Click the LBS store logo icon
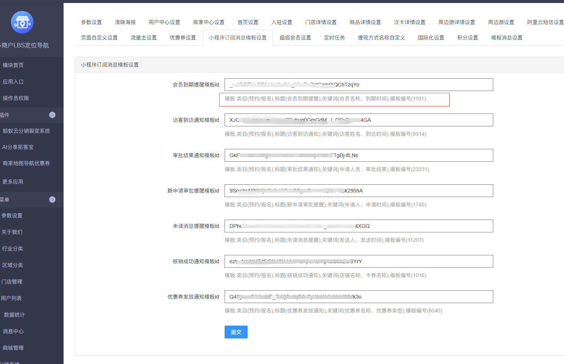 (x=22, y=22)
